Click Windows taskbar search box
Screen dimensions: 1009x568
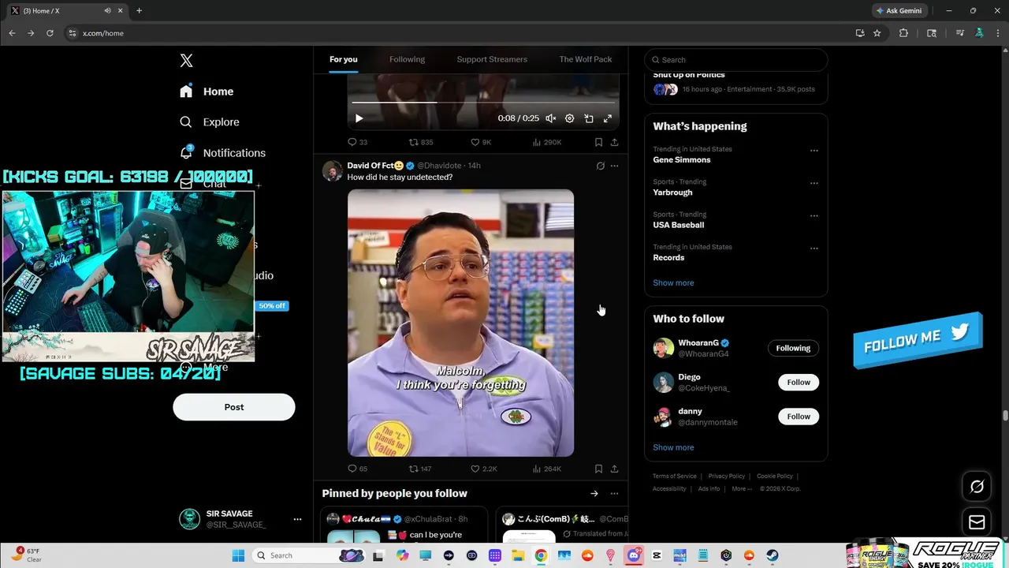point(308,555)
